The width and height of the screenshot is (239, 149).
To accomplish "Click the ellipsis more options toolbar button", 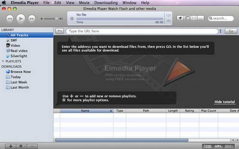I will coord(200,18).
